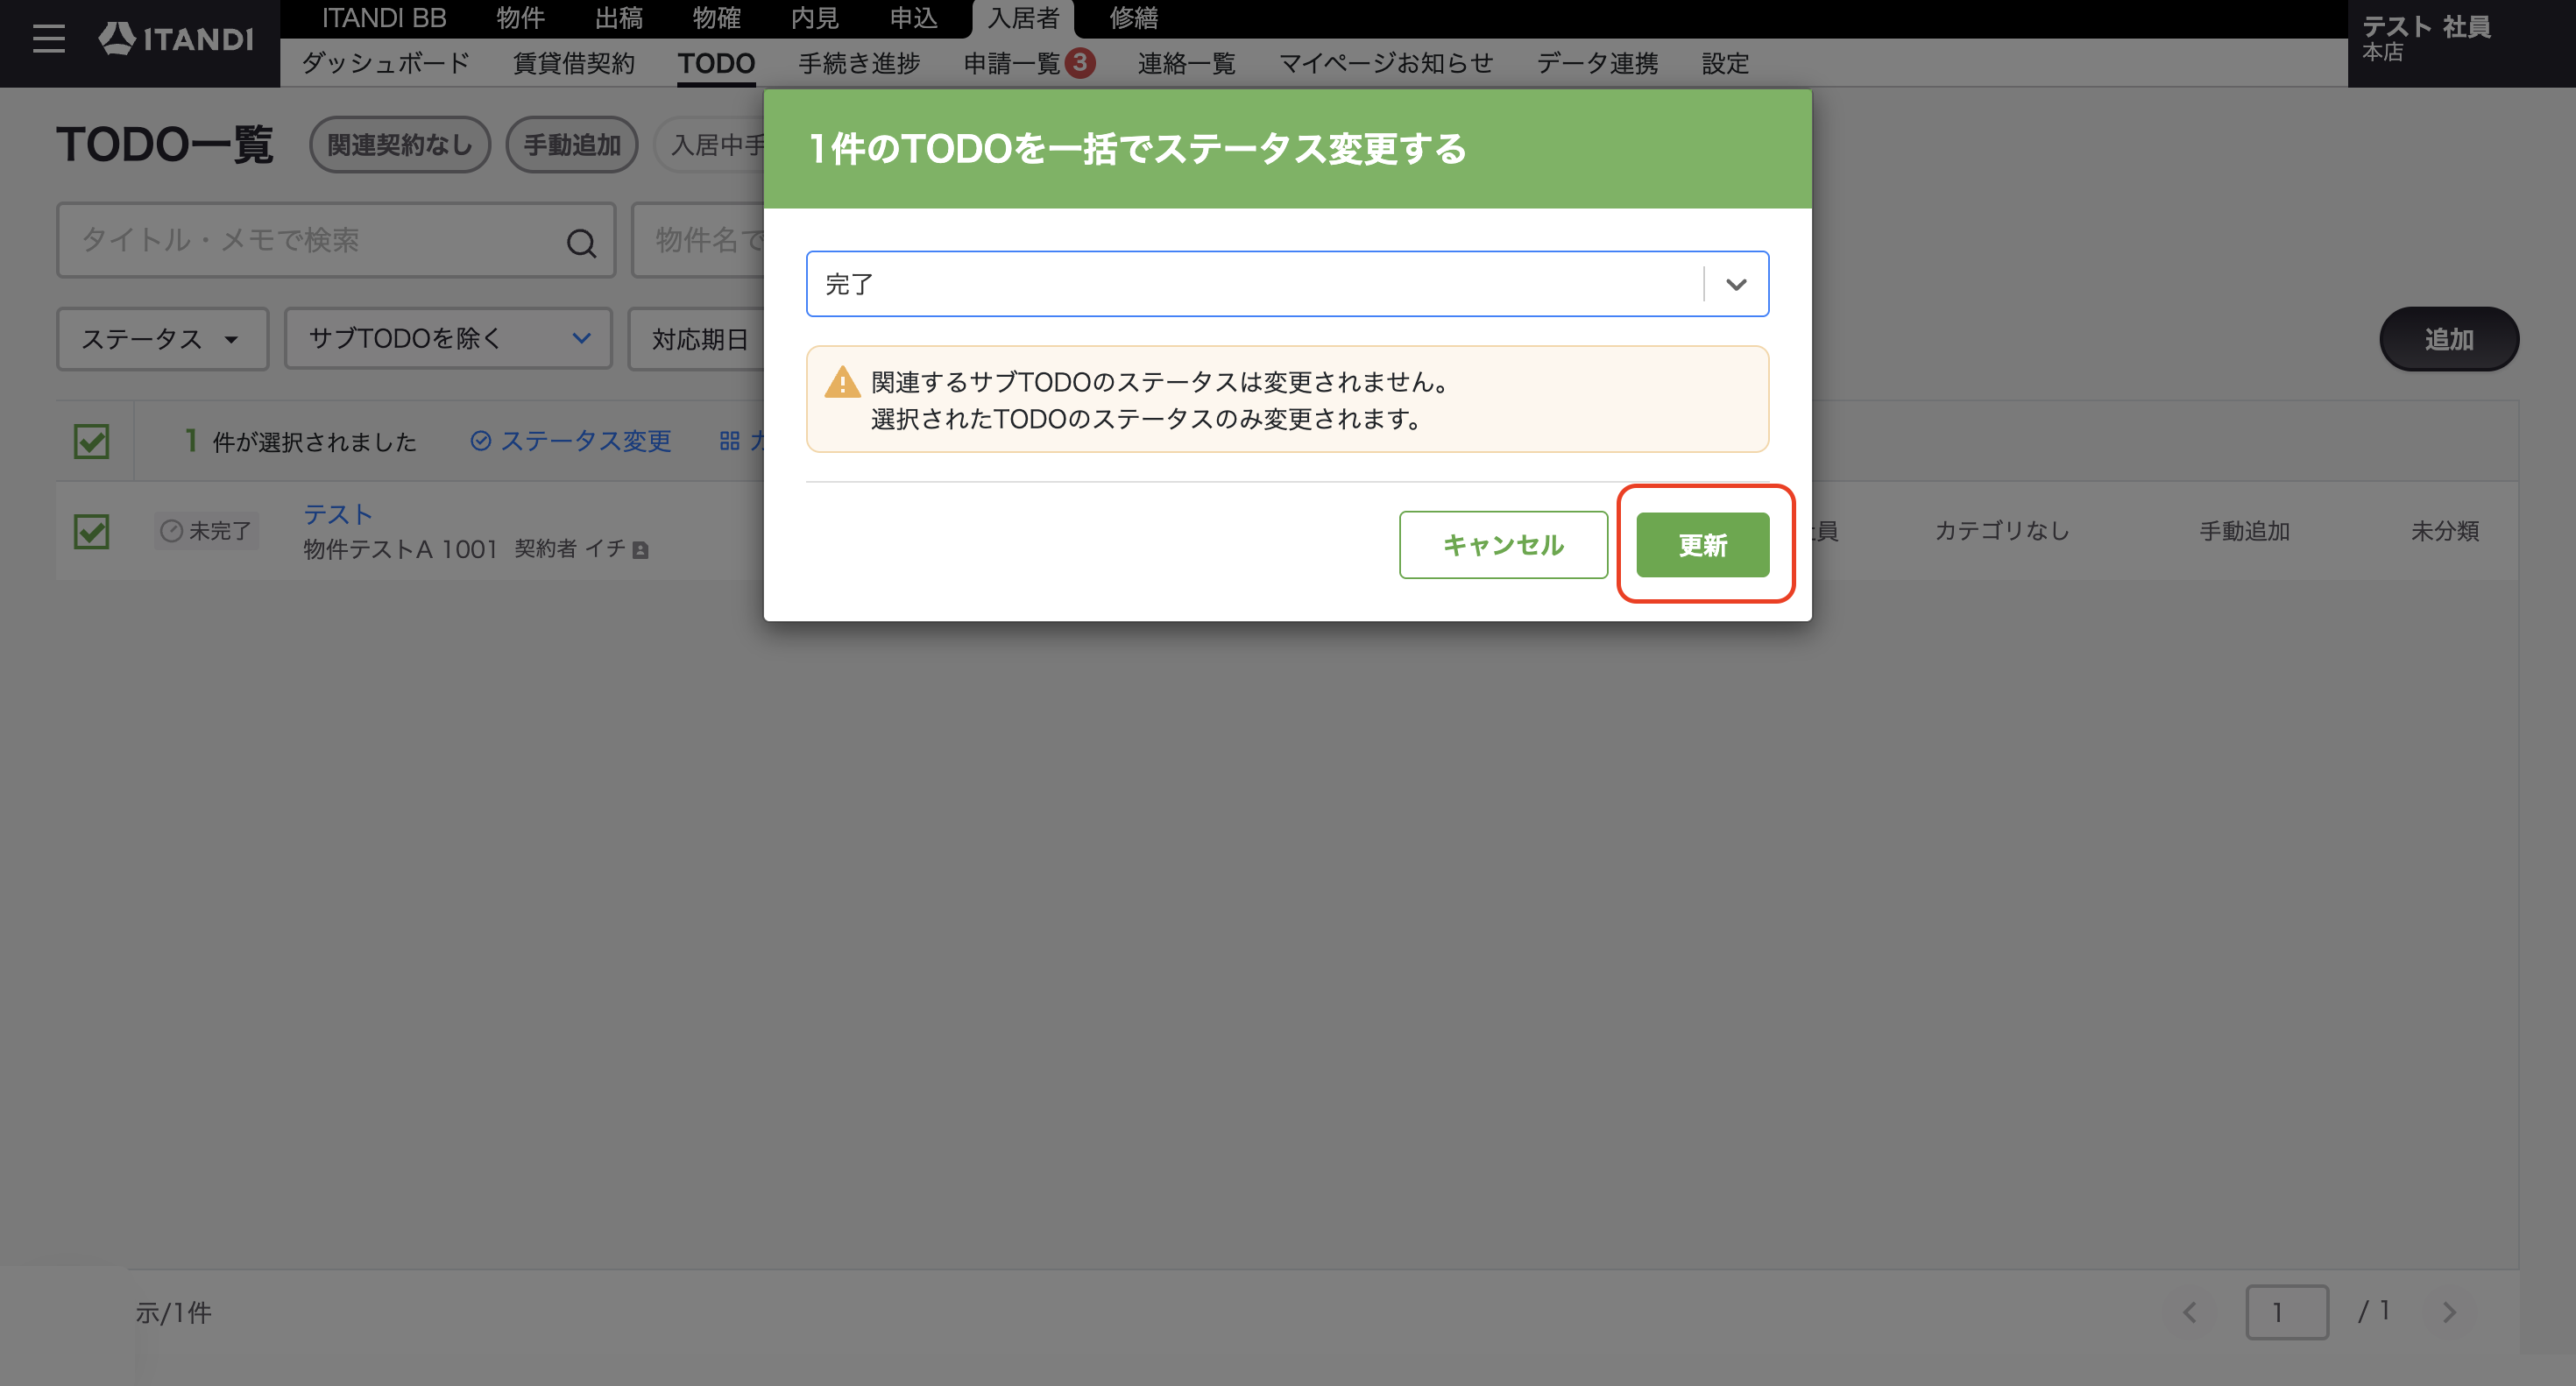Switch to 内見 tab
The height and width of the screenshot is (1386, 2576).
pyautogui.click(x=814, y=18)
